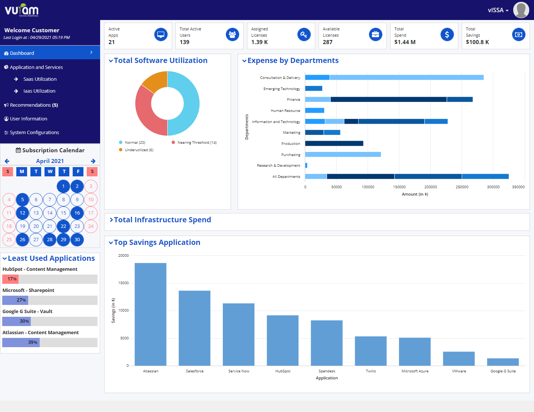Viewport: 534px width, 412px height.
Task: Click the System Configurations sliders icon
Action: [6, 133]
